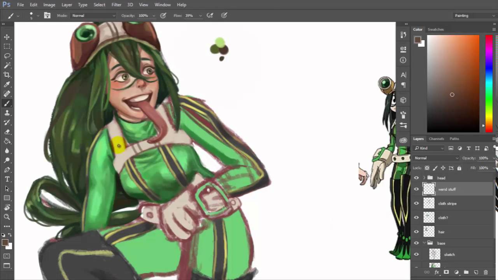The height and width of the screenshot is (280, 498).
Task: Click the foreground color swatch in Color panel
Action: 417,40
